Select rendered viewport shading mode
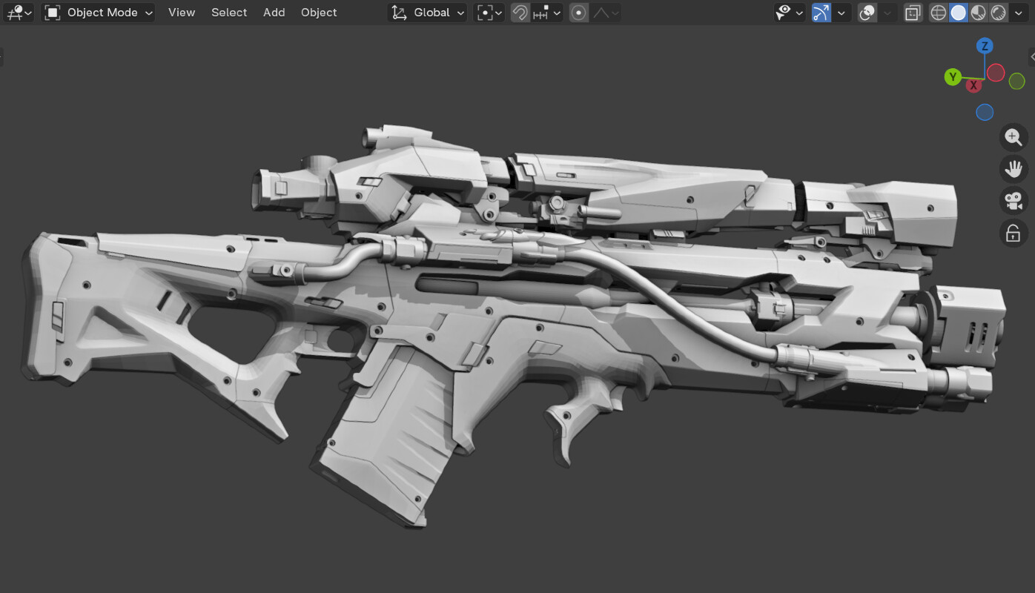This screenshot has width=1035, height=593. tap(999, 13)
